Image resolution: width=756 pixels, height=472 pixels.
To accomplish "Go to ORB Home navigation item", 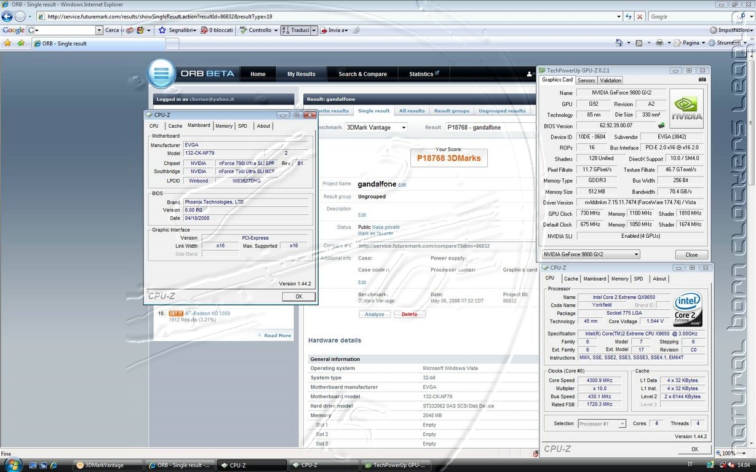I will (258, 74).
